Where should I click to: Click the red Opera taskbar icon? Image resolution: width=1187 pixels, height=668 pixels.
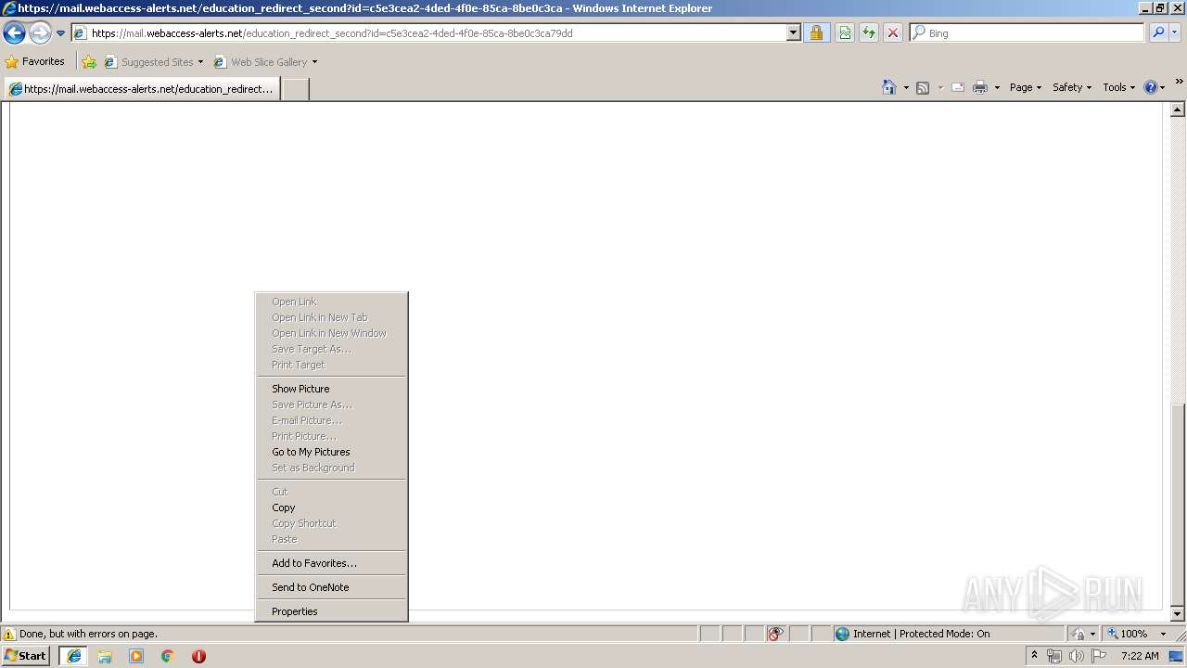pos(198,656)
